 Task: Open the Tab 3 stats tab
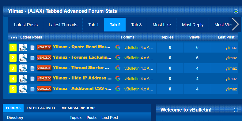[x=136, y=25]
